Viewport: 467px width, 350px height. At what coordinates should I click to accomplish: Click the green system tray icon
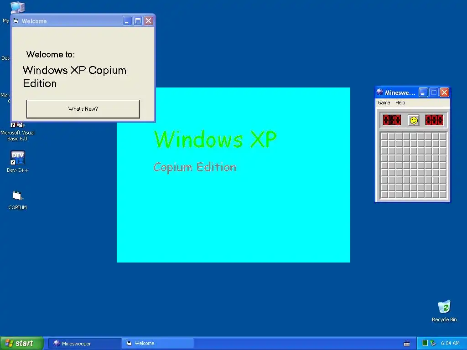coord(425,343)
